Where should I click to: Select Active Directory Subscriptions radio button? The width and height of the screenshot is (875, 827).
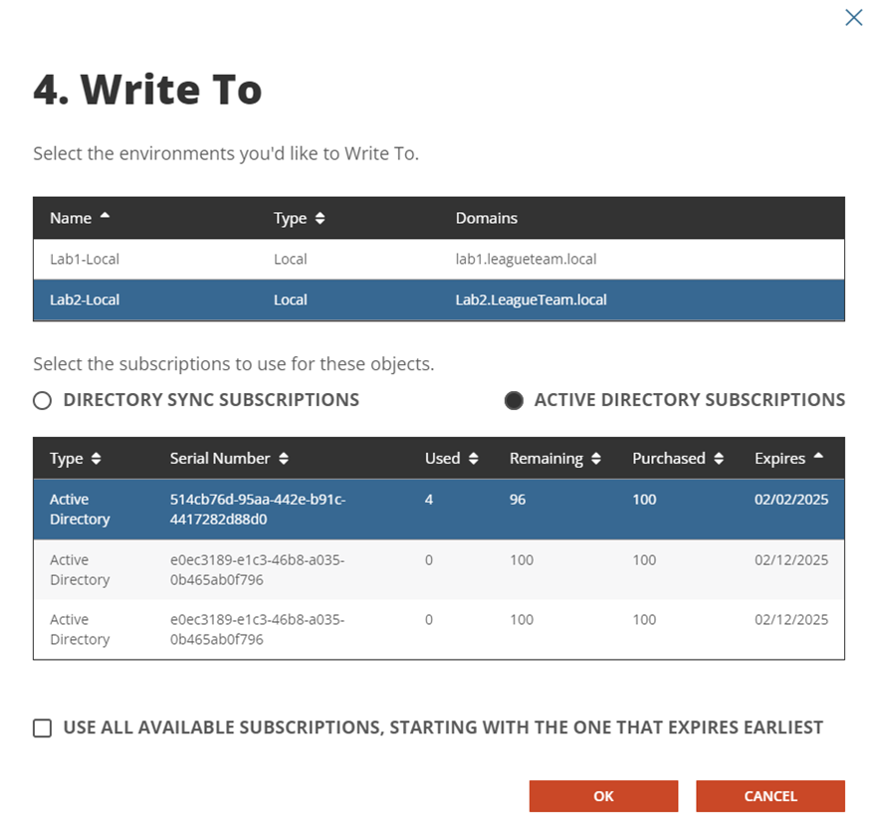(x=514, y=401)
